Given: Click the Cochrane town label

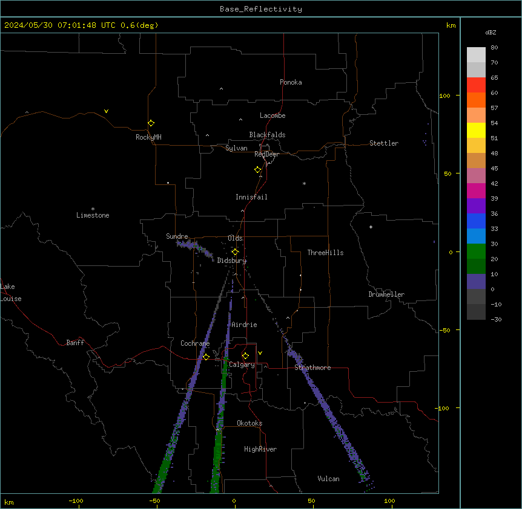Looking at the screenshot, I should point(195,343).
